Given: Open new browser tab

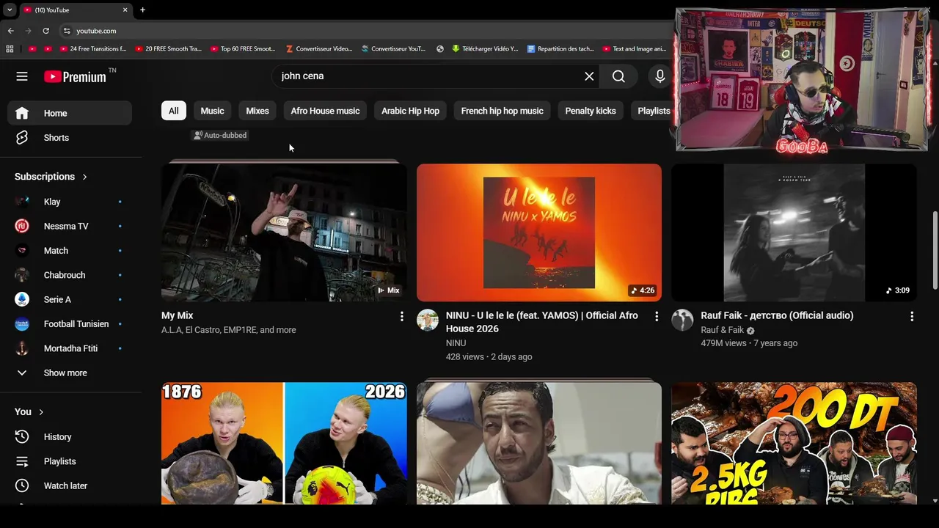Looking at the screenshot, I should point(142,10).
